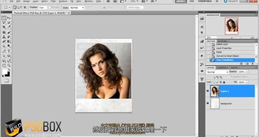Hide the background layer eye icon
The image size is (259, 137).
[208, 103]
